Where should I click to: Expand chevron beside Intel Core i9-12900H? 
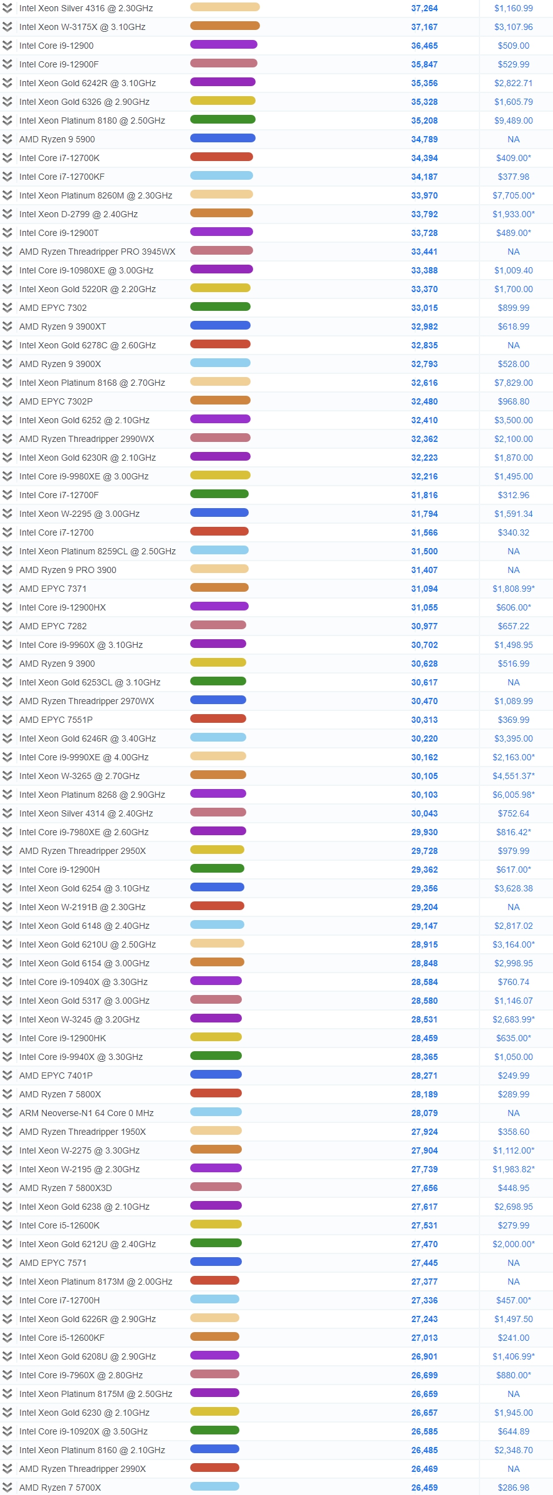(x=7, y=870)
